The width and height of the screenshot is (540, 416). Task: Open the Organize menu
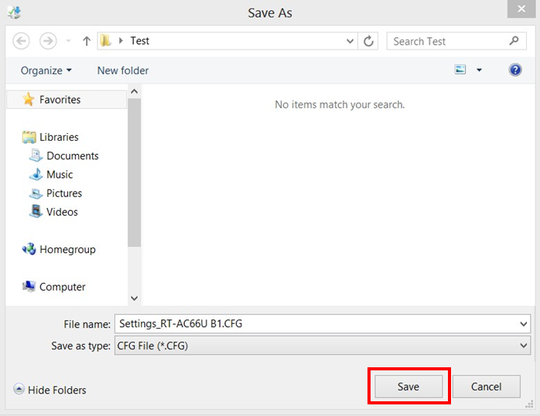(46, 70)
